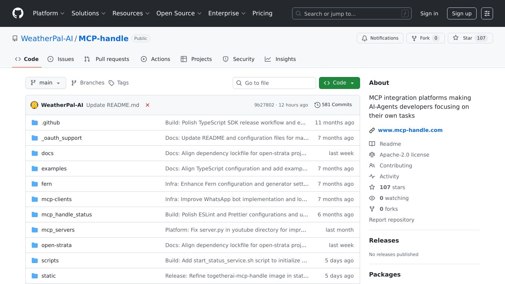Viewport: 505px width, 284px height.
Task: View the Branches list
Action: (x=88, y=83)
